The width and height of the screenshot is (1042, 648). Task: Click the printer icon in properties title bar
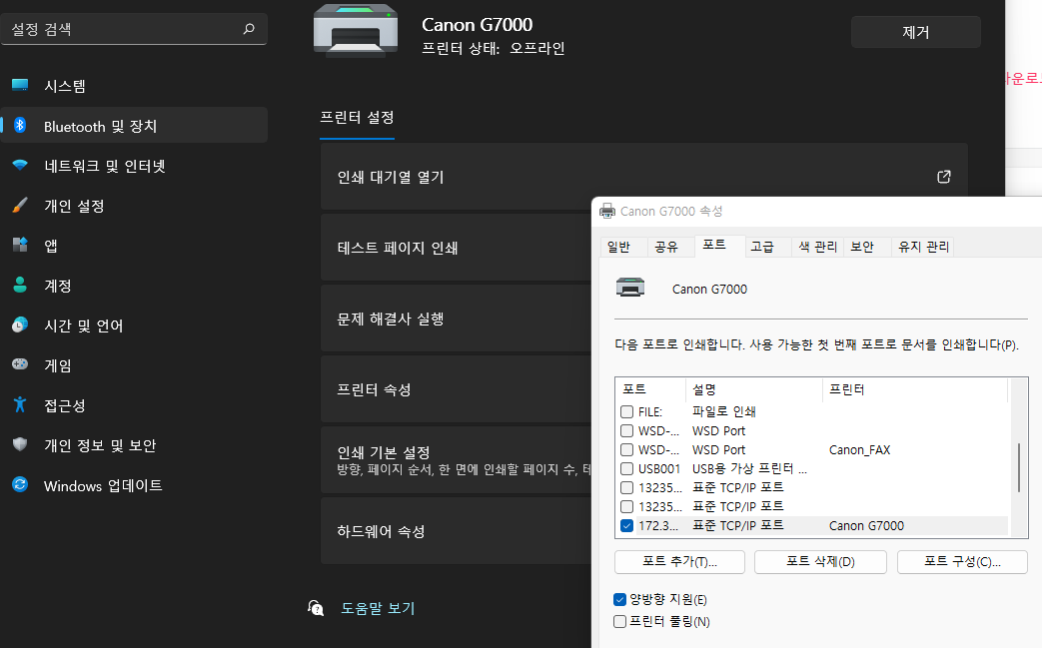(607, 211)
